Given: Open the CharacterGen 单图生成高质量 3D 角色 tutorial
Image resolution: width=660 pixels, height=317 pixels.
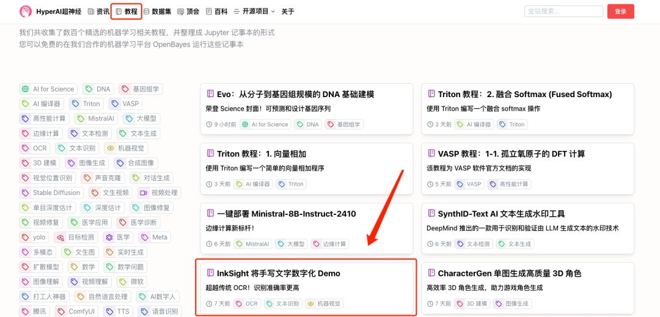Looking at the screenshot, I should 509,273.
